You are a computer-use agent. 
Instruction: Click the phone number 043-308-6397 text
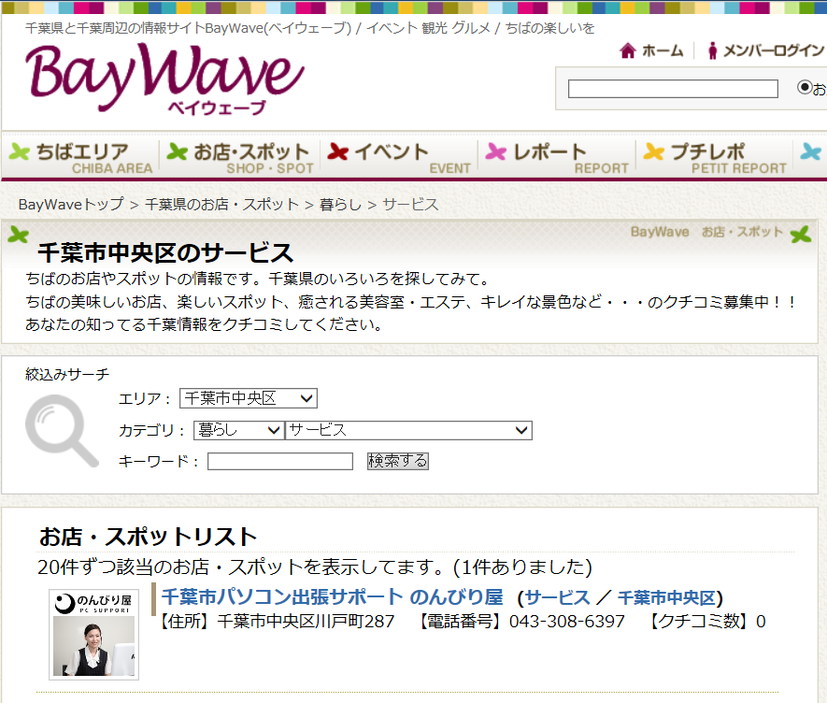coord(566,621)
